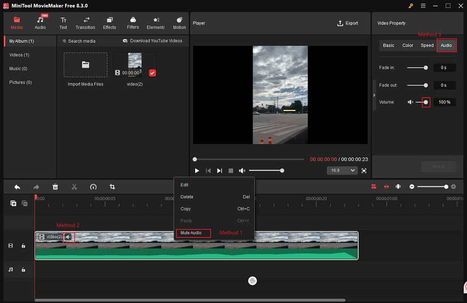
Task: Go to next frame in player
Action: [x=220, y=171]
